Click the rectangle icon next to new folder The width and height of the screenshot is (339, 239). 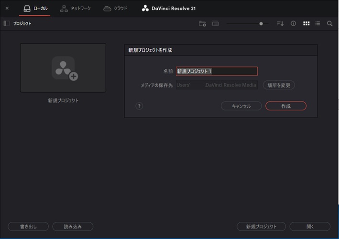coord(215,23)
